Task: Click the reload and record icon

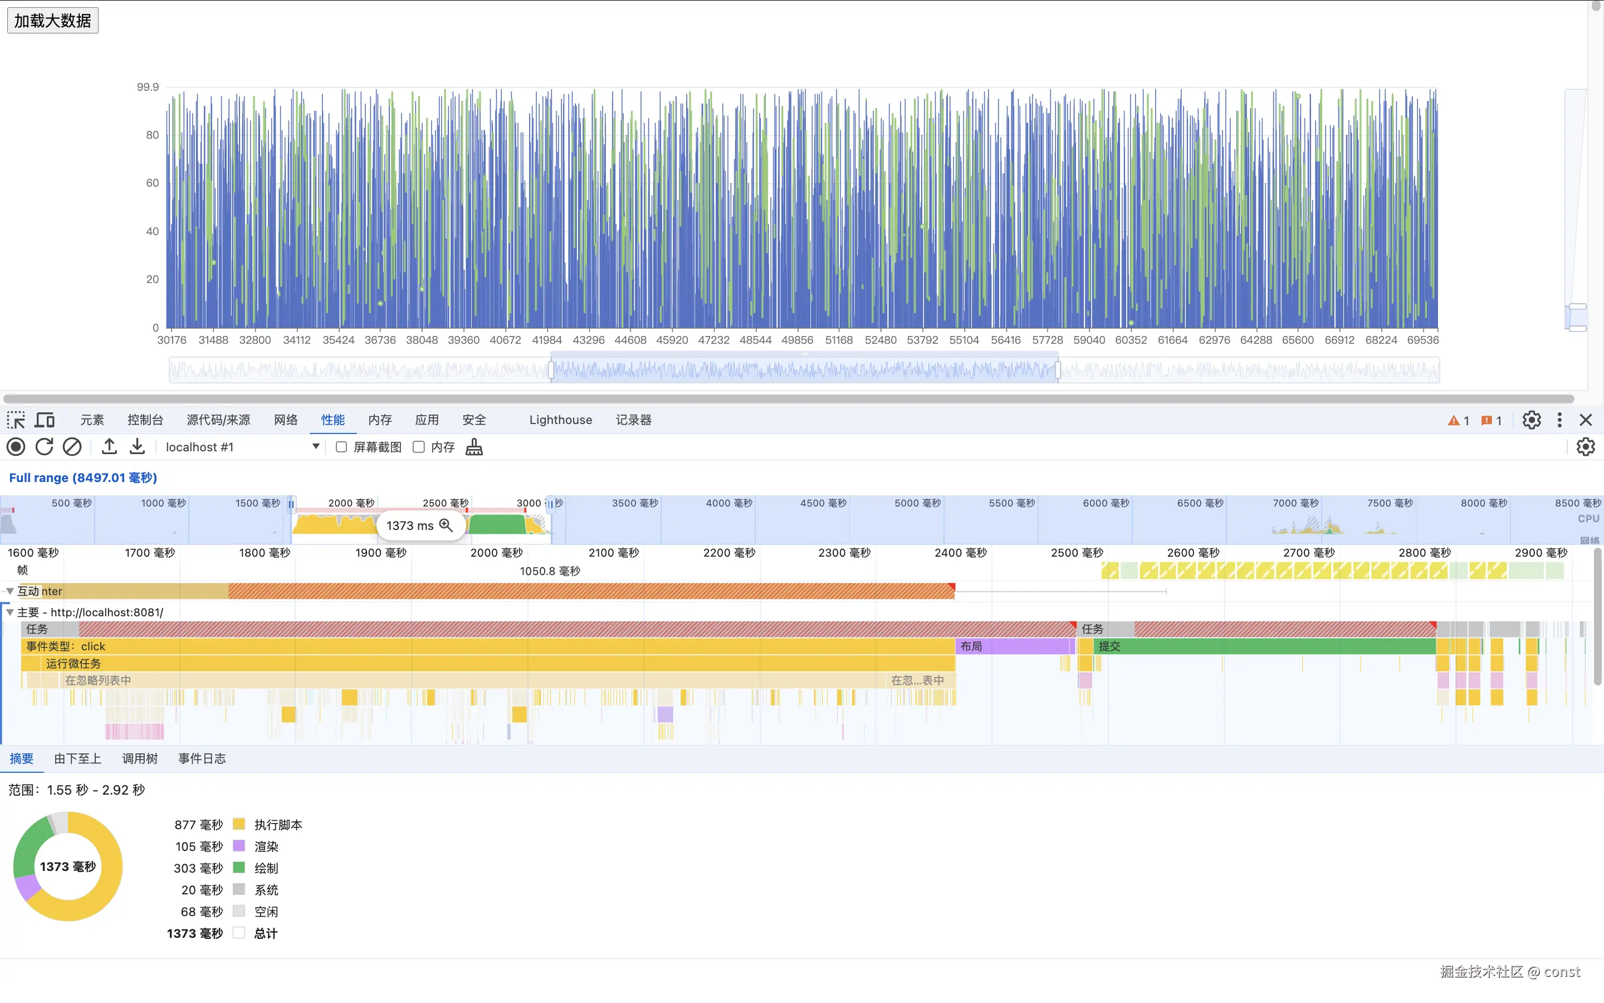Action: [x=45, y=447]
